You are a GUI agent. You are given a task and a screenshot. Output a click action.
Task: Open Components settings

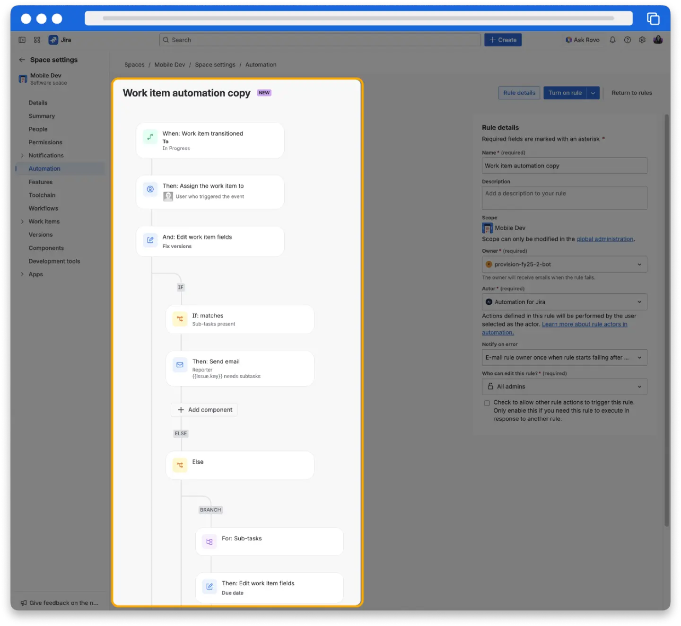click(46, 248)
